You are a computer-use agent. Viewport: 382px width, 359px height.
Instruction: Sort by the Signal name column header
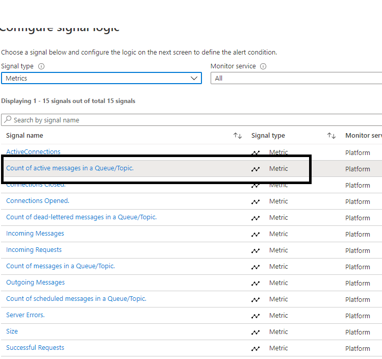(24, 136)
